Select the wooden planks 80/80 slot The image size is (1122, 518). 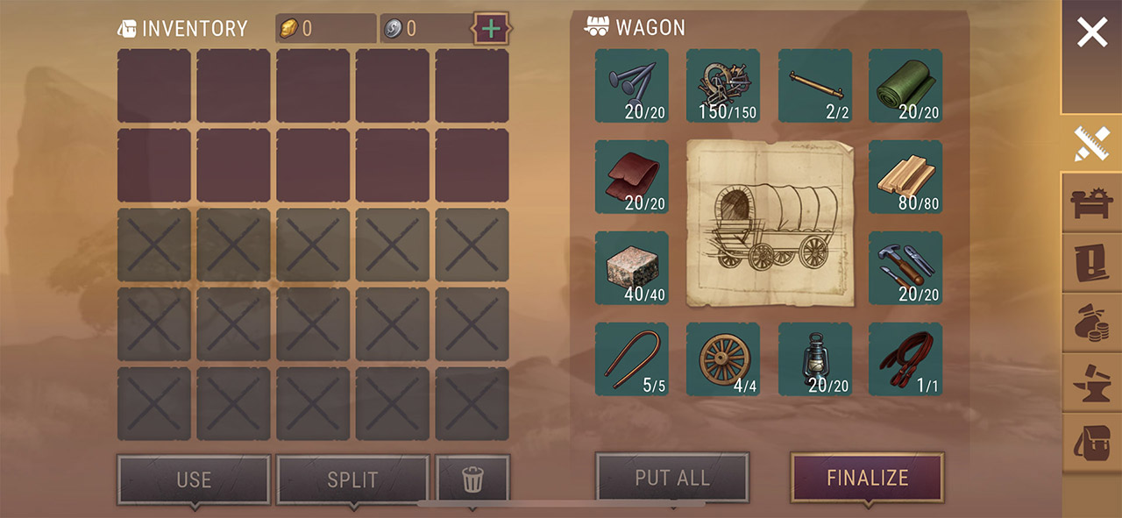[x=905, y=176]
